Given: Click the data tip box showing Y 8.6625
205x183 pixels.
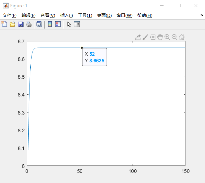Looking at the screenshot, I should (95, 57).
